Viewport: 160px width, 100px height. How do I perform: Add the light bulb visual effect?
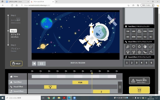click(x=128, y=52)
